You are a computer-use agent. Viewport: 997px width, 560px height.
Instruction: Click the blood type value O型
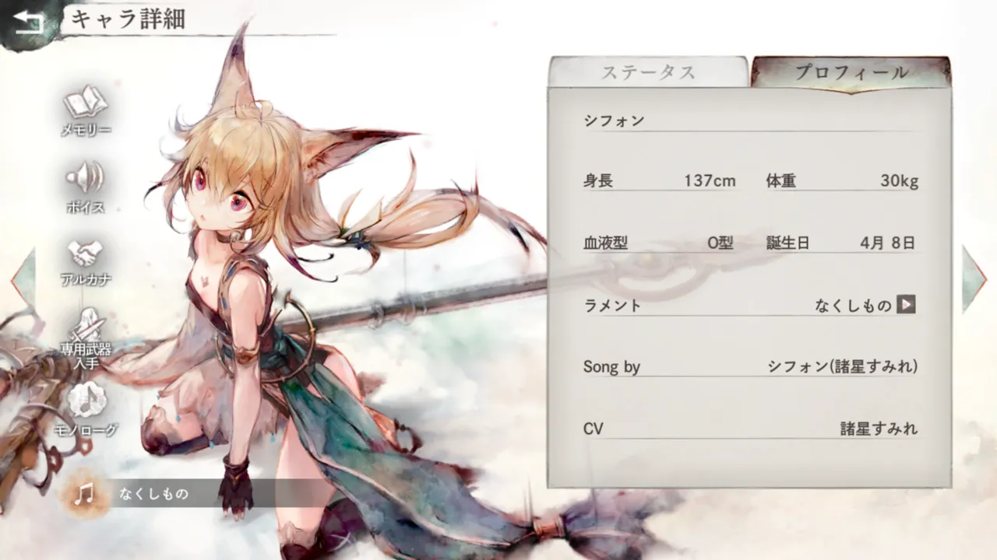[x=720, y=243]
